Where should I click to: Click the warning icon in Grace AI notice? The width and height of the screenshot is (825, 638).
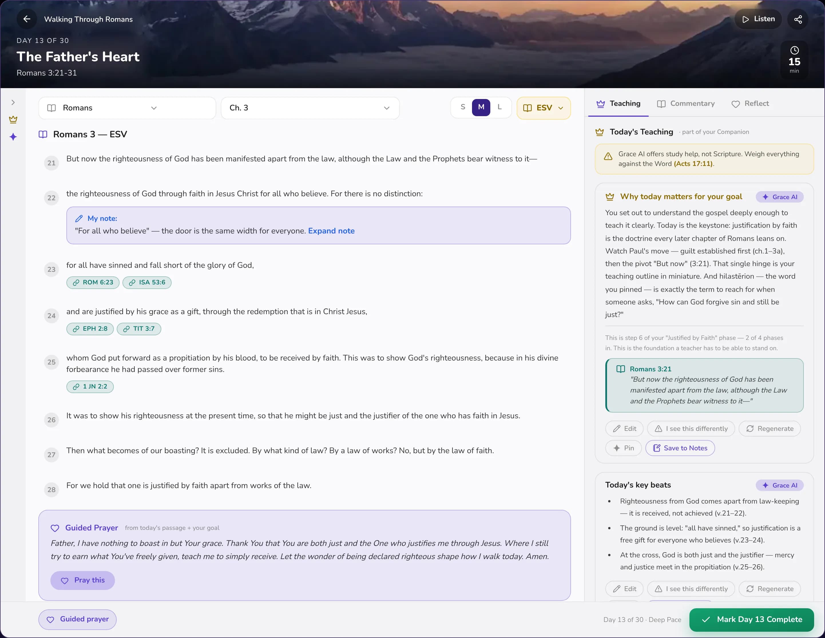pyautogui.click(x=608, y=156)
